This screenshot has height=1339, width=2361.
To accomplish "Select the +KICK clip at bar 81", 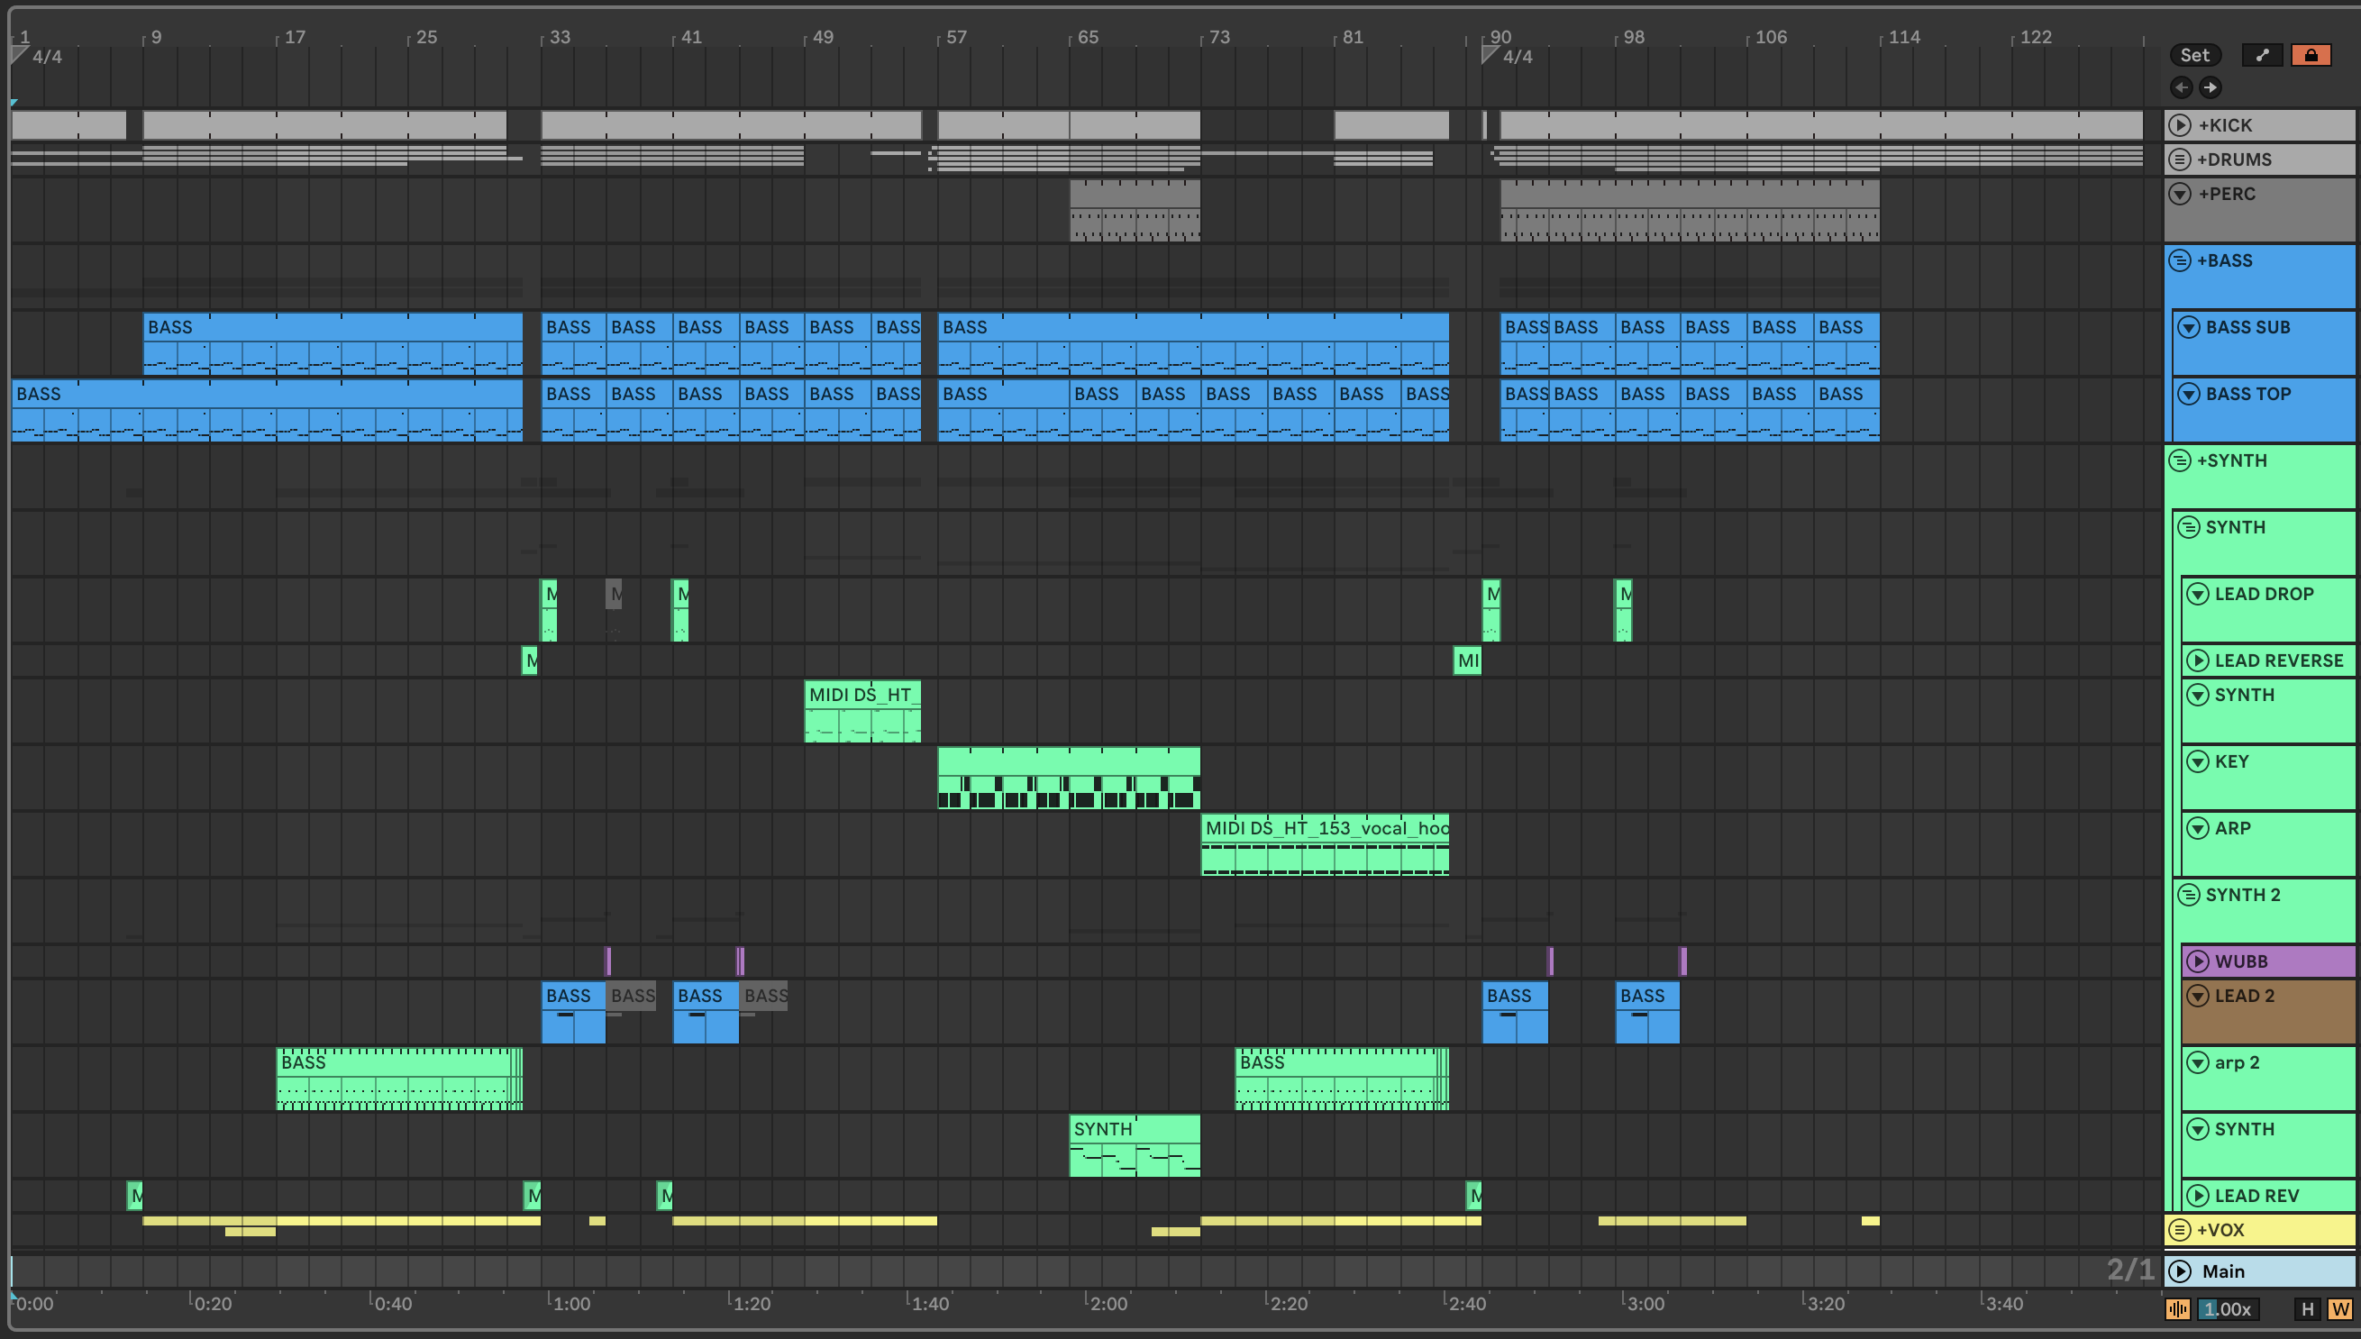I will click(1390, 125).
